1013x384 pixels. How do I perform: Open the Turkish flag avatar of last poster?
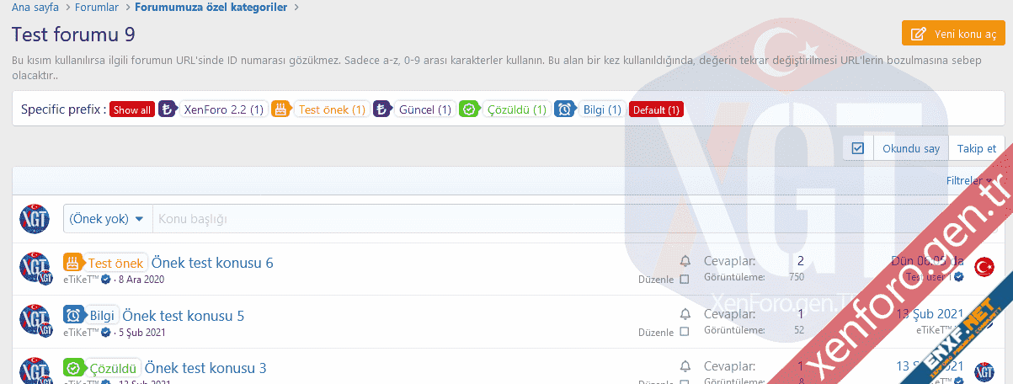coord(984,267)
